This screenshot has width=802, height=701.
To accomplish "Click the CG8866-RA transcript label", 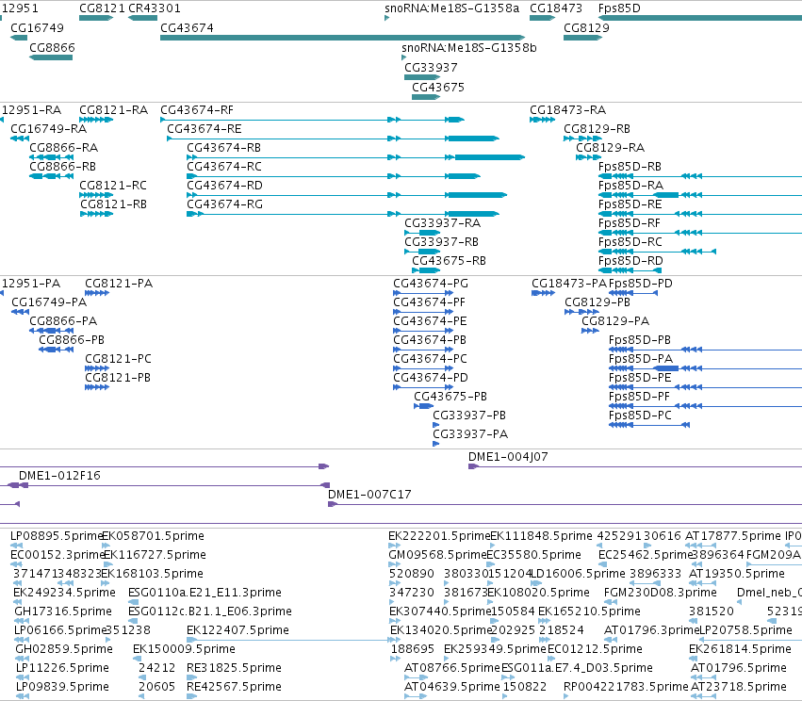I will point(63,148).
